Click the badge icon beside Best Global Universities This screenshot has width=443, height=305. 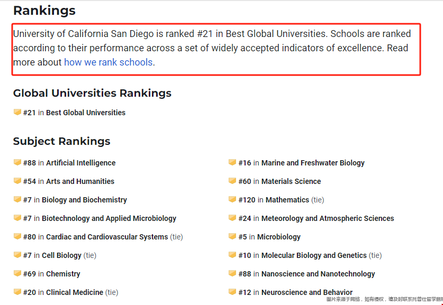pyautogui.click(x=17, y=112)
